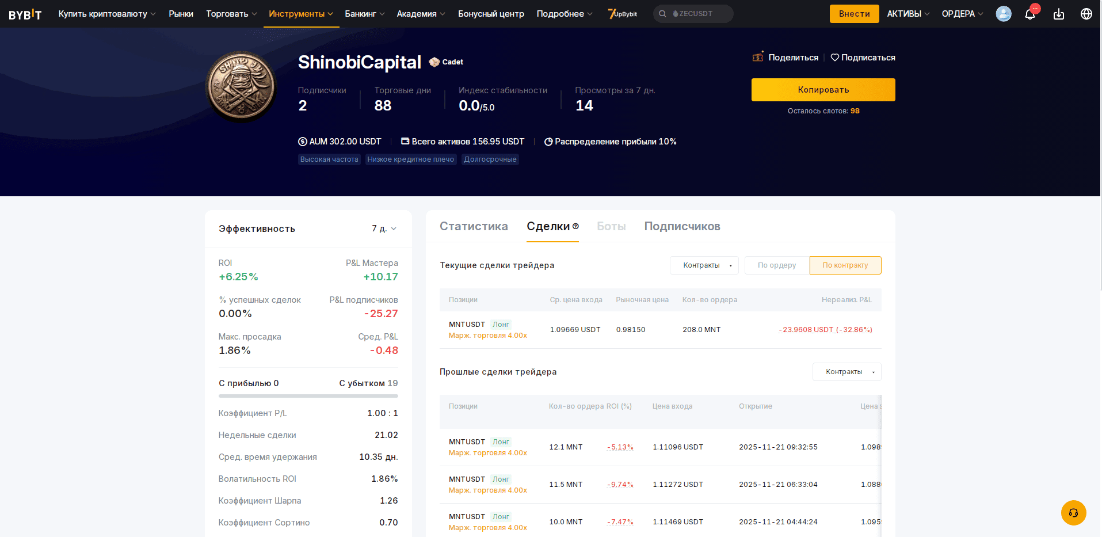Image resolution: width=1102 pixels, height=537 pixels.
Task: Click the Cadet badge icon
Action: (434, 62)
